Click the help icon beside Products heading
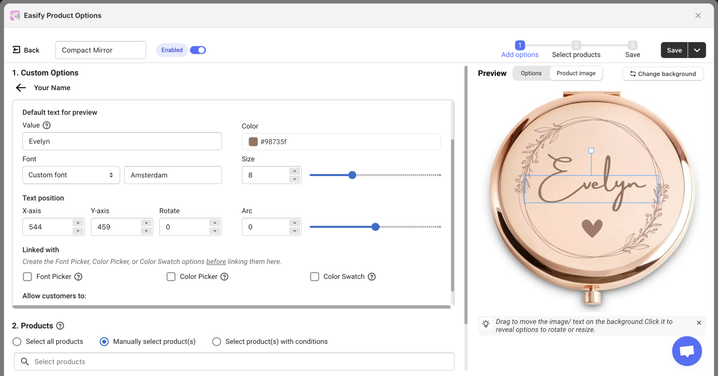 tap(60, 326)
